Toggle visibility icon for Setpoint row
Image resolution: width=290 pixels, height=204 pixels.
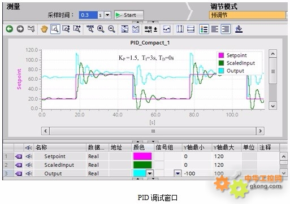point(29,157)
